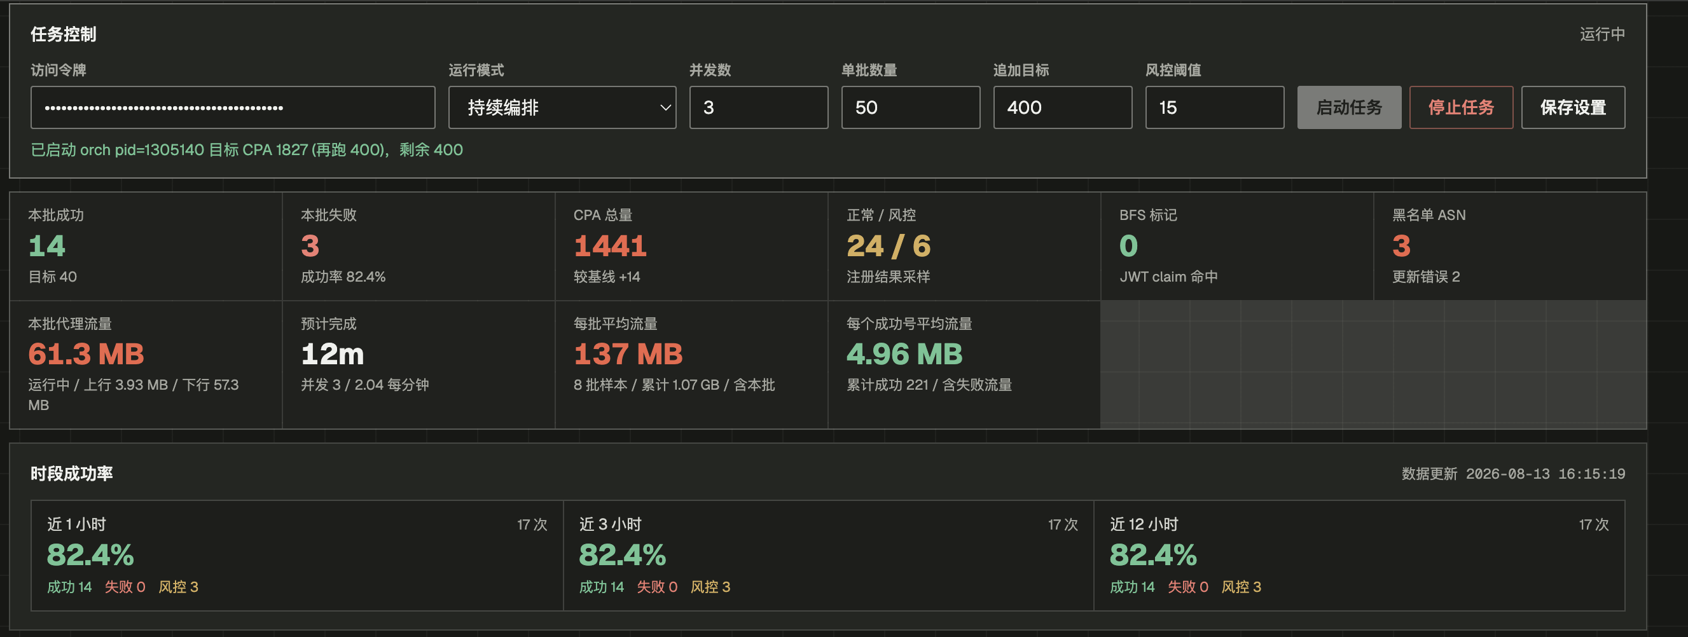1688x637 pixels.
Task: Click the 启动任务 button
Action: click(x=1348, y=107)
